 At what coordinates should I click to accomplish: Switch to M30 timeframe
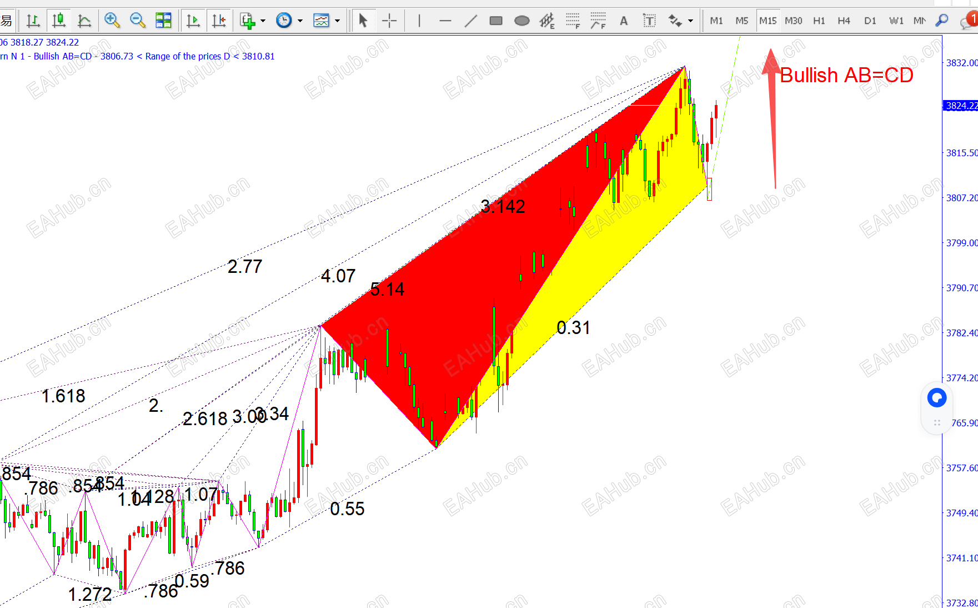794,21
